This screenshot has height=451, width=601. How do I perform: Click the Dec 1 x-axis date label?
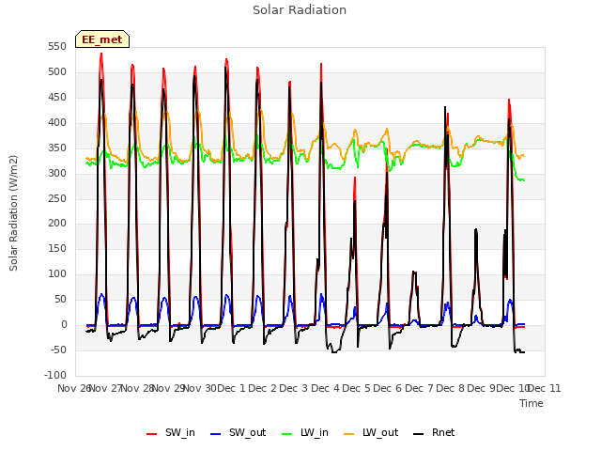point(232,388)
